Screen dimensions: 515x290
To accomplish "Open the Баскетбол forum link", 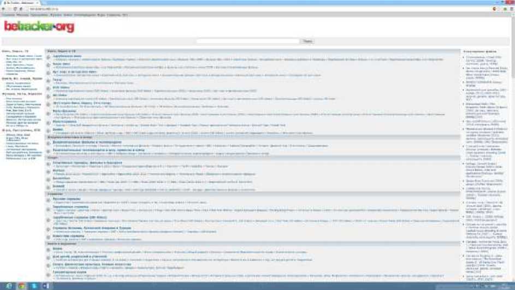I will coord(61,179).
